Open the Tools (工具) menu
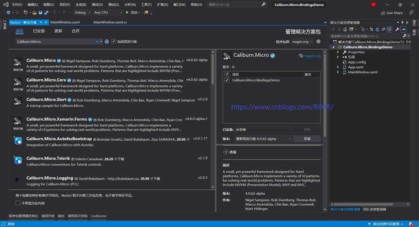 (146, 4)
